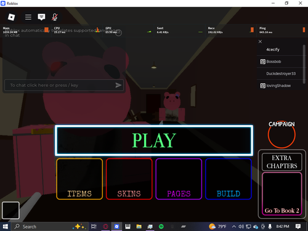The width and height of the screenshot is (308, 231).
Task: Click the empty inventory slot box
Action: coord(10,210)
